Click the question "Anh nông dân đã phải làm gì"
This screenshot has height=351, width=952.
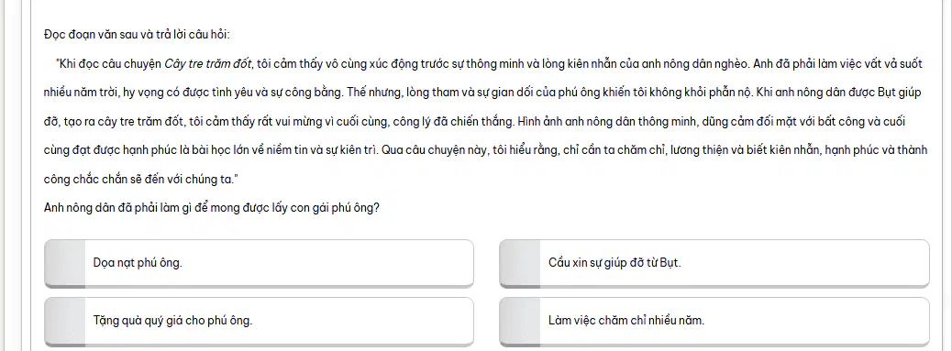(212, 208)
